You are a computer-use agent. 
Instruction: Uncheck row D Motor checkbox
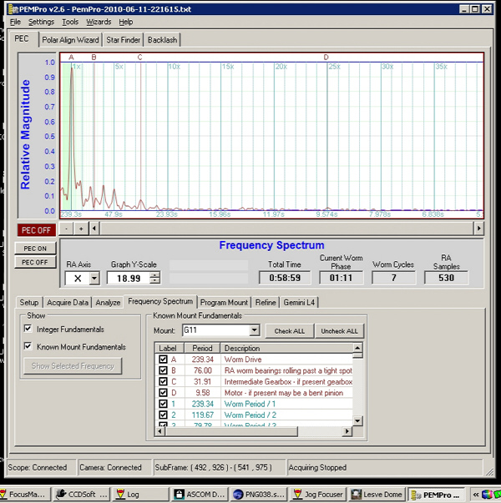tap(163, 393)
